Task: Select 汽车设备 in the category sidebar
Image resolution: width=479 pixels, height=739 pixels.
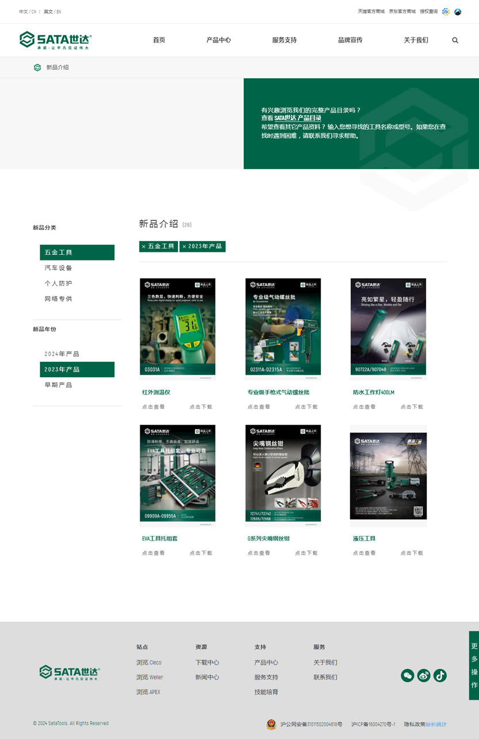Action: pos(59,268)
